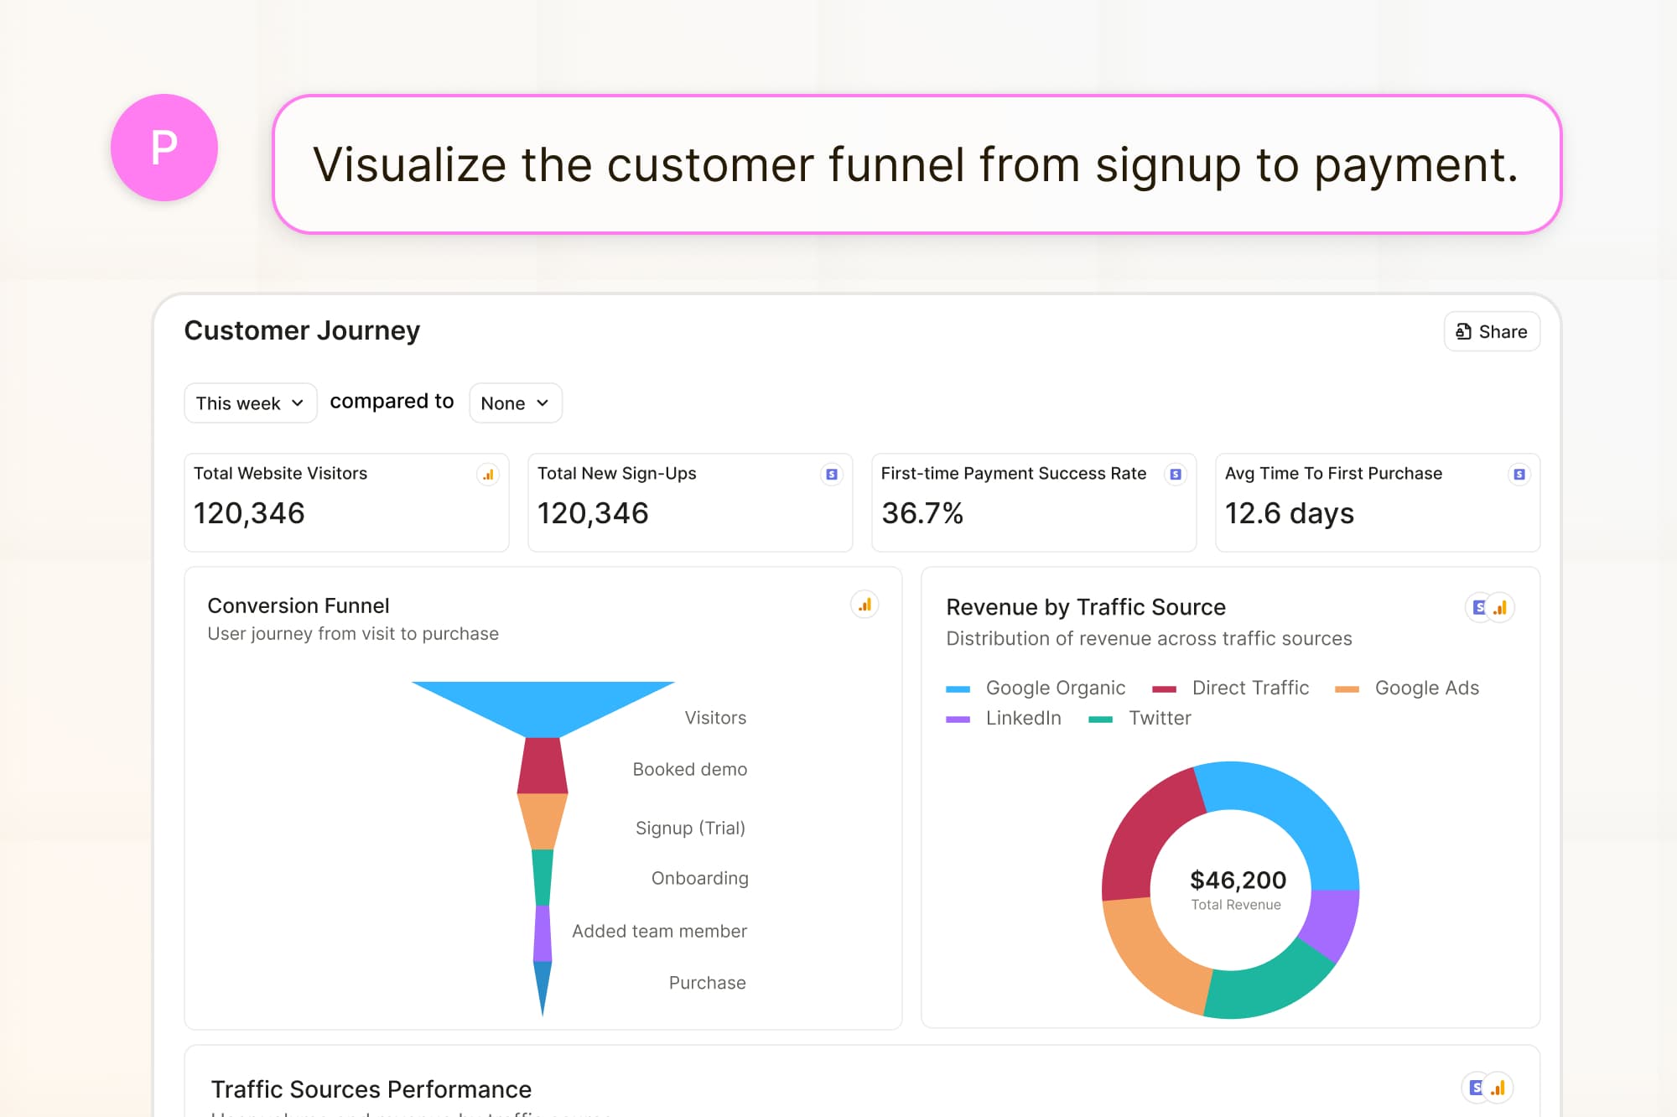
Task: Click the Google Analytics icon on Conversion Funnel card
Action: [x=864, y=605]
